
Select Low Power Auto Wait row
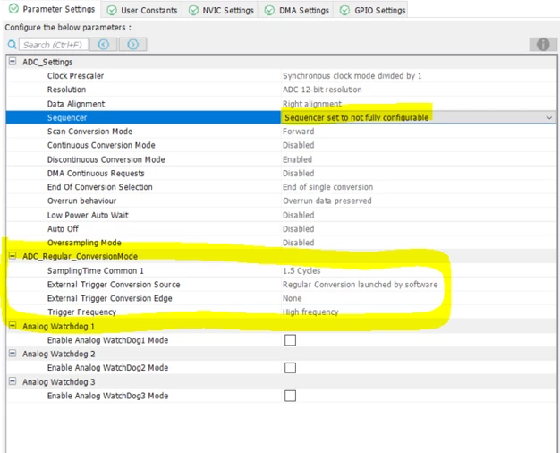point(281,215)
